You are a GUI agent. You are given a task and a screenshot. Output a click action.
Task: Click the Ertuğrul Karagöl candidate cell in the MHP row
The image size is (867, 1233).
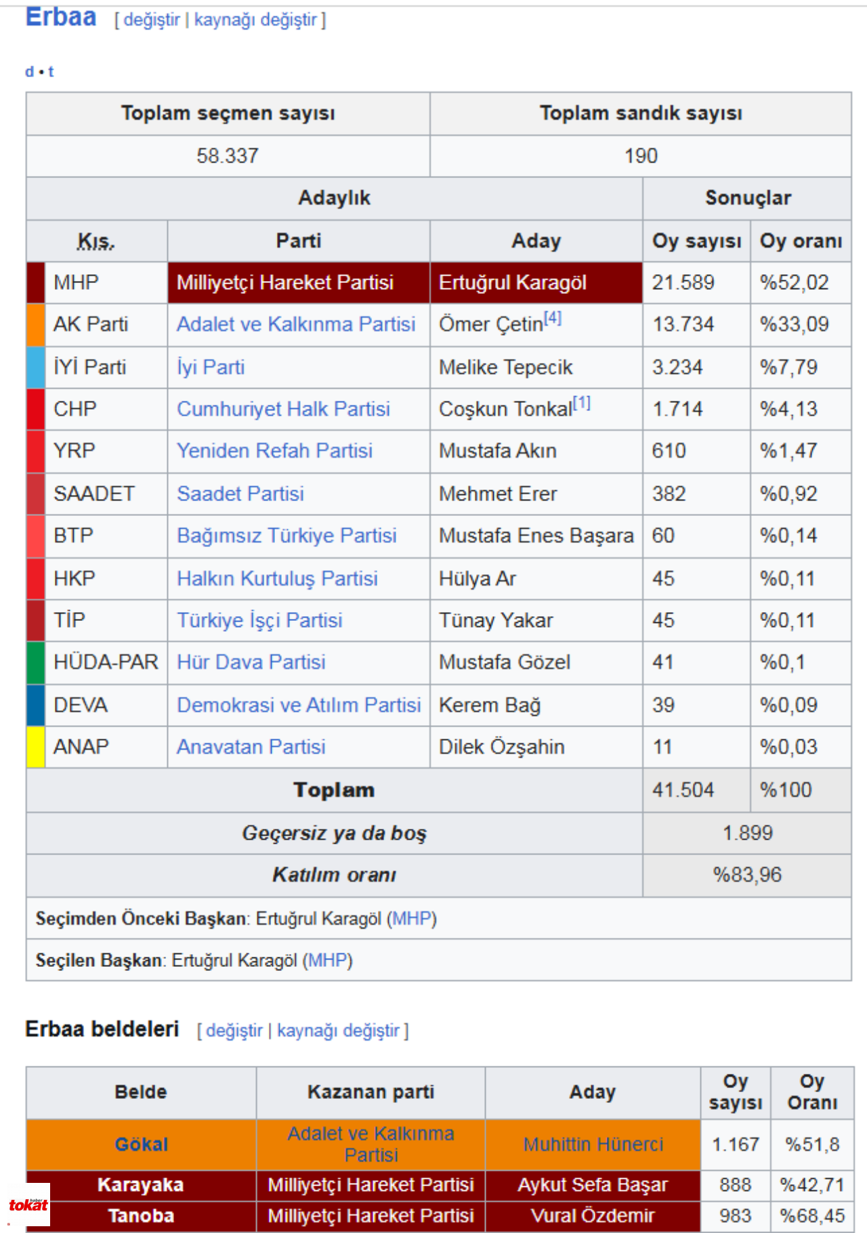click(536, 282)
